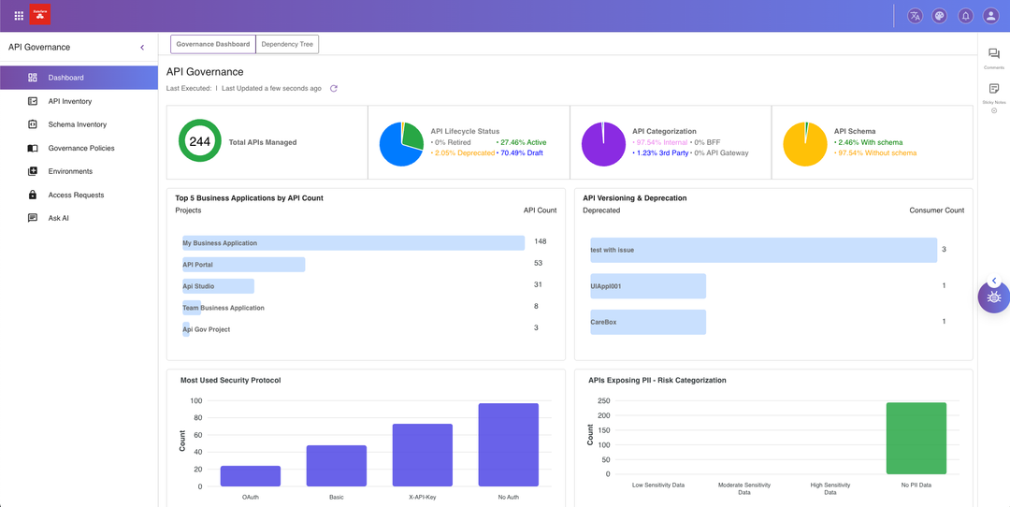Click the My Business Application bar
This screenshot has width=1010, height=507.
pos(353,243)
